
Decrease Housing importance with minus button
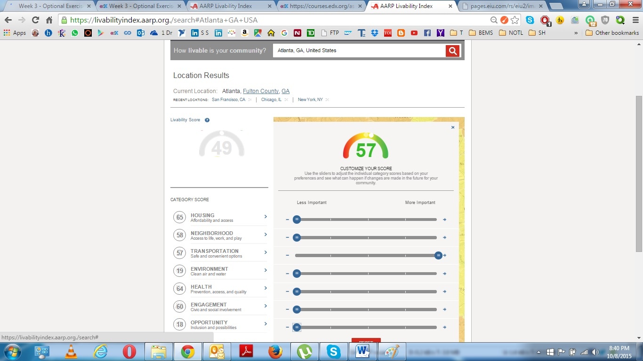point(288,220)
